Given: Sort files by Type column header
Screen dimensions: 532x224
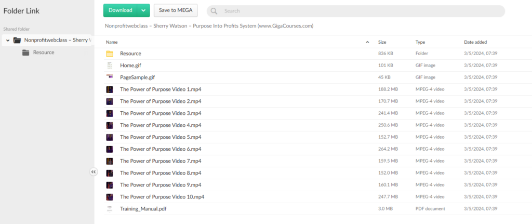Looking at the screenshot, I should click(420, 42).
